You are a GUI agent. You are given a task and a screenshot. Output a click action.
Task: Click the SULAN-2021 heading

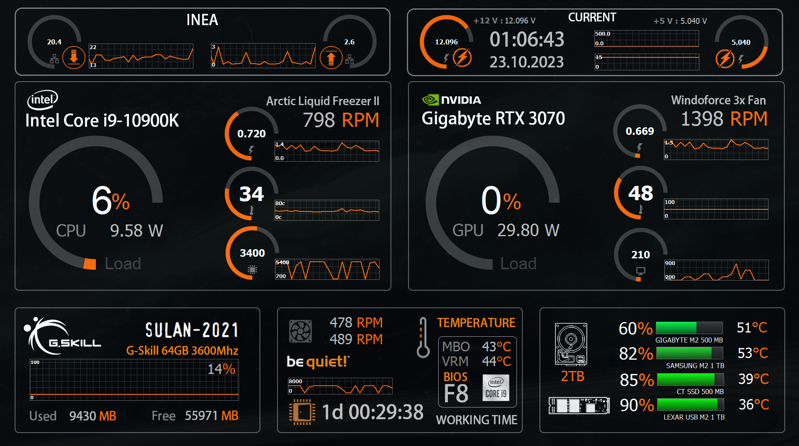[192, 330]
